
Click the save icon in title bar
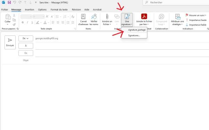(9, 2)
